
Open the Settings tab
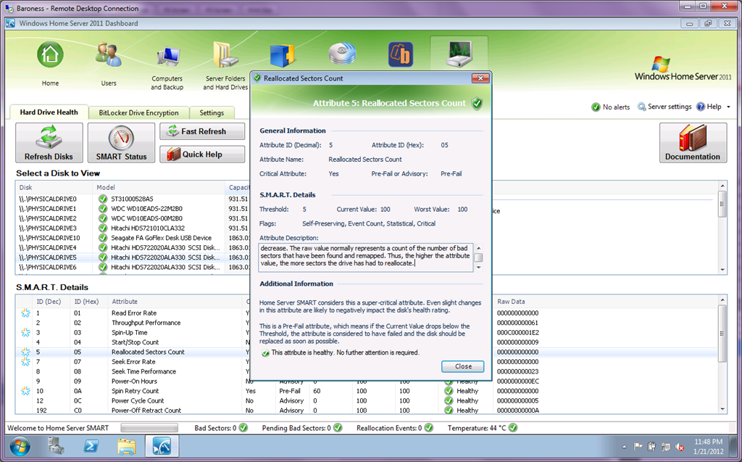[x=212, y=112]
